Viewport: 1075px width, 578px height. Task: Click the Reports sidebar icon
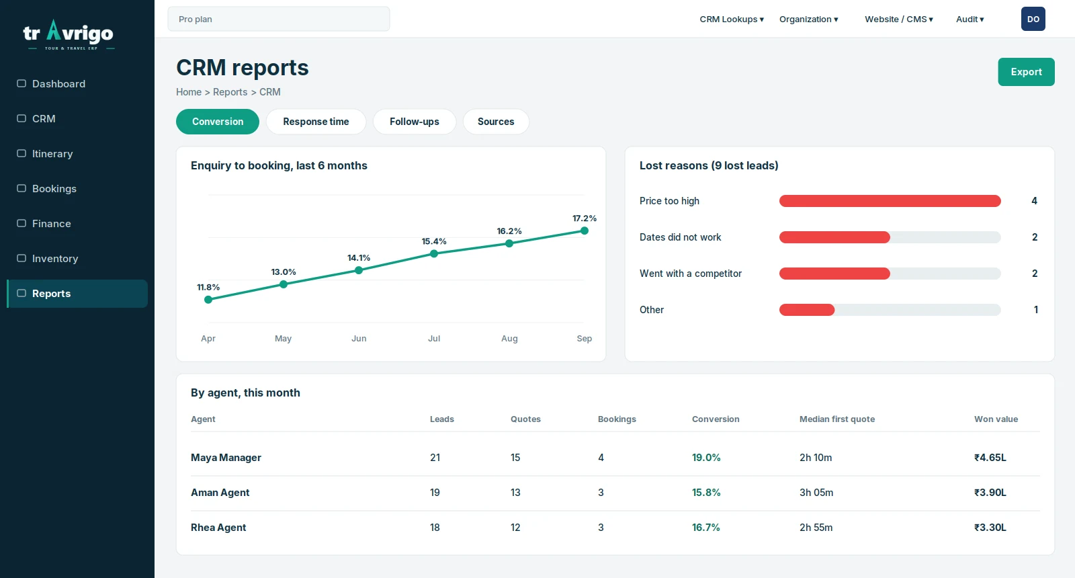[x=21, y=293]
